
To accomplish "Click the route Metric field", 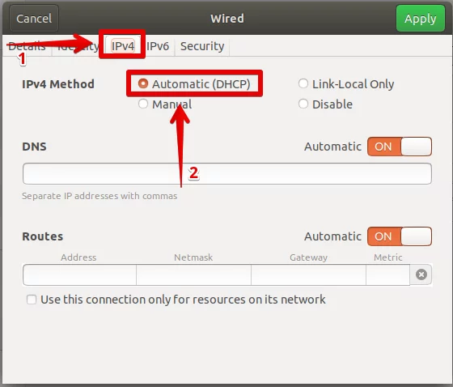I will [388, 274].
